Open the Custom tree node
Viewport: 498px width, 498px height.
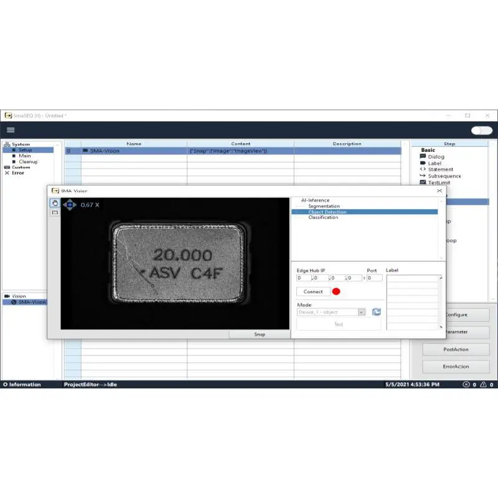tap(21, 167)
